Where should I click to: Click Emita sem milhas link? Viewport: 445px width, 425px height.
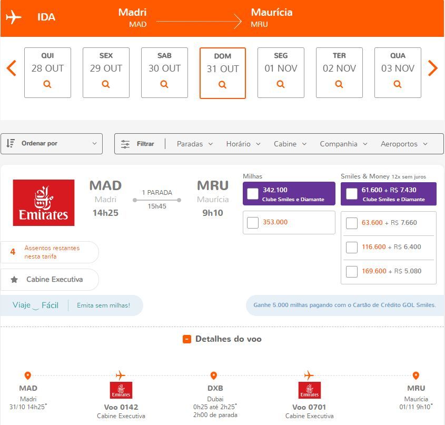click(103, 305)
